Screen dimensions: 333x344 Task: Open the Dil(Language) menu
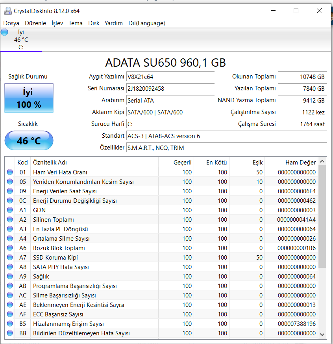146,23
